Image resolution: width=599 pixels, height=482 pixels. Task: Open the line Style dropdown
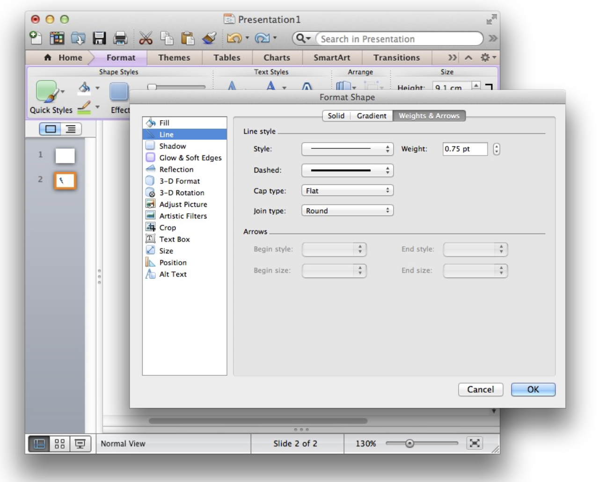coord(347,149)
